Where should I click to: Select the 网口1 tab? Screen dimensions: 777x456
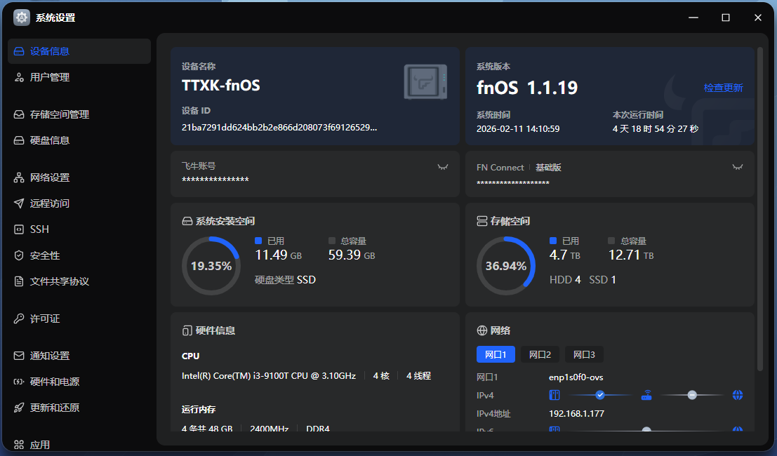[x=496, y=354]
